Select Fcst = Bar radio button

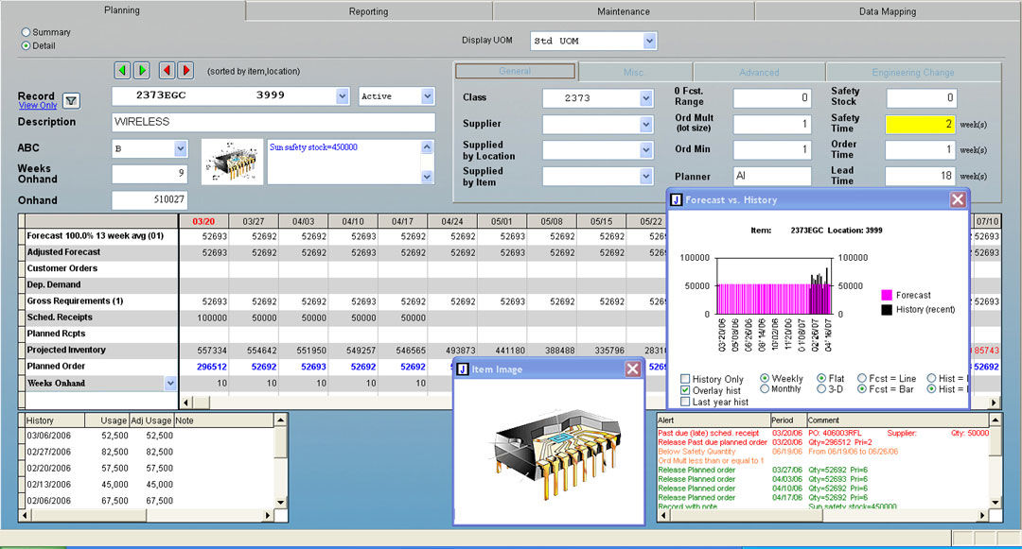(862, 389)
